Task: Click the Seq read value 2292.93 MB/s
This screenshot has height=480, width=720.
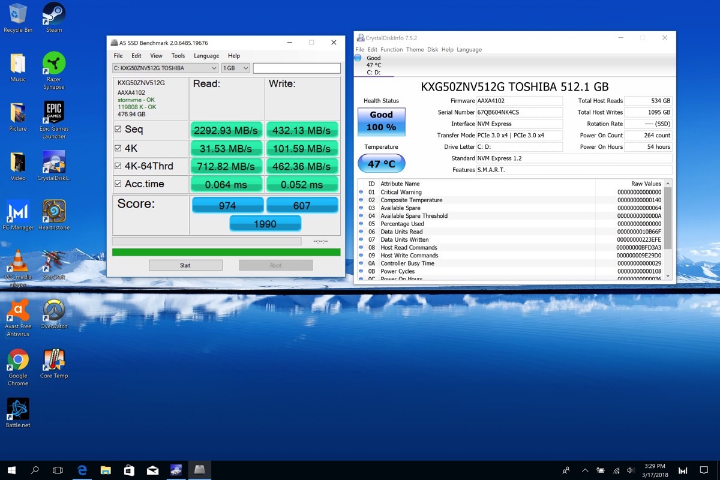Action: point(227,130)
